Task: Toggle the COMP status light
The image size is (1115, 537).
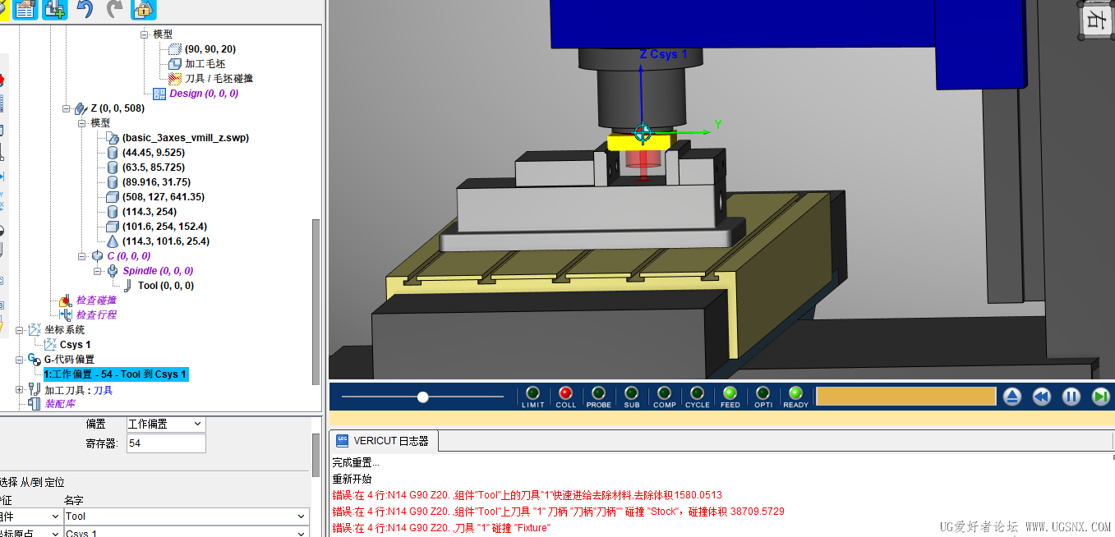Action: 664,393
